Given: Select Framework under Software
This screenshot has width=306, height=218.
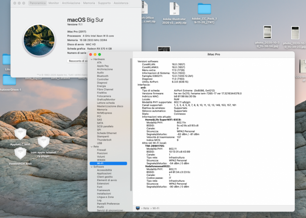Looking at the screenshot, I should tap(103, 190).
